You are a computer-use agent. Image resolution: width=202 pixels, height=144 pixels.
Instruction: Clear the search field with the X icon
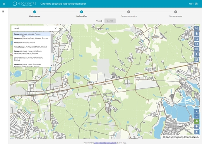[x=56, y=28]
